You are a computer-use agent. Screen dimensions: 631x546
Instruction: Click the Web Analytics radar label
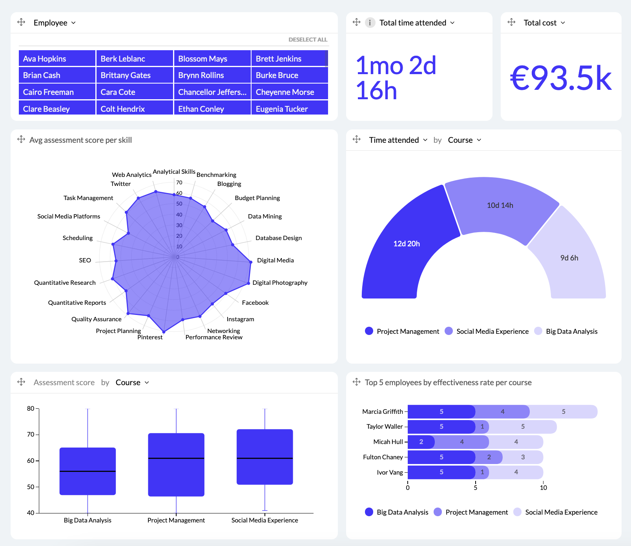coord(131,175)
